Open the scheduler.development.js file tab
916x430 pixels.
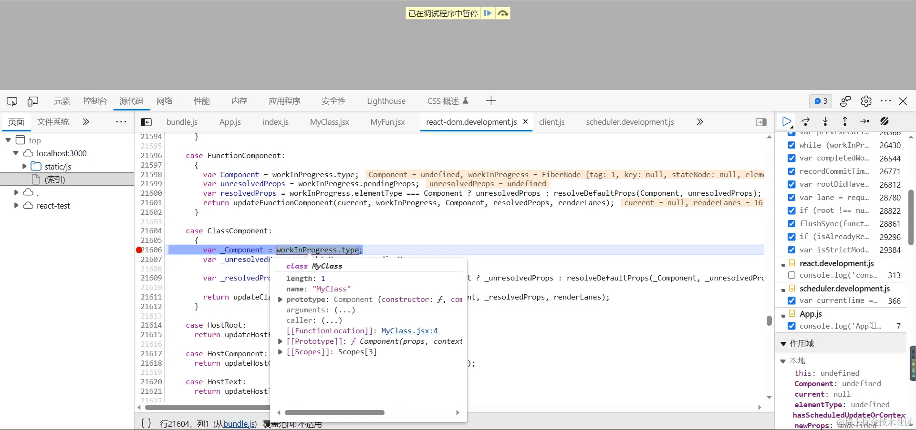630,122
